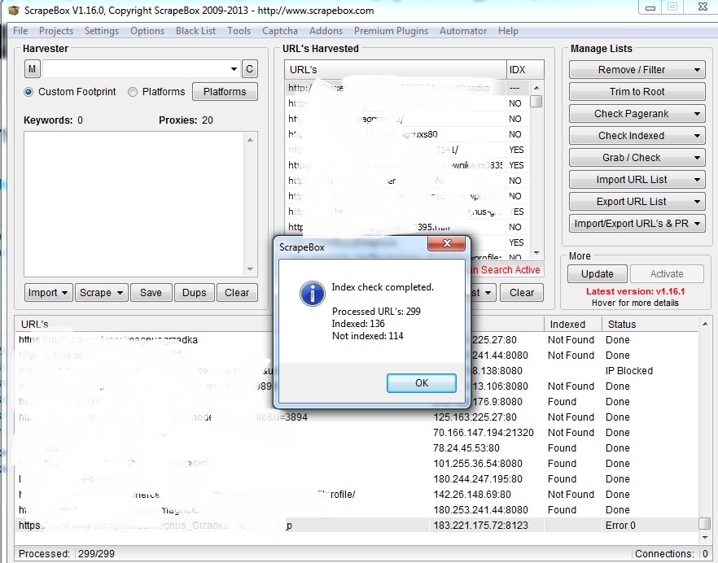Click Trim to Root

(x=637, y=92)
